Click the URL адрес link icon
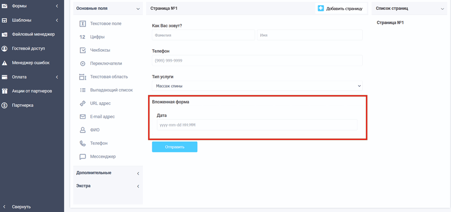 (x=83, y=103)
